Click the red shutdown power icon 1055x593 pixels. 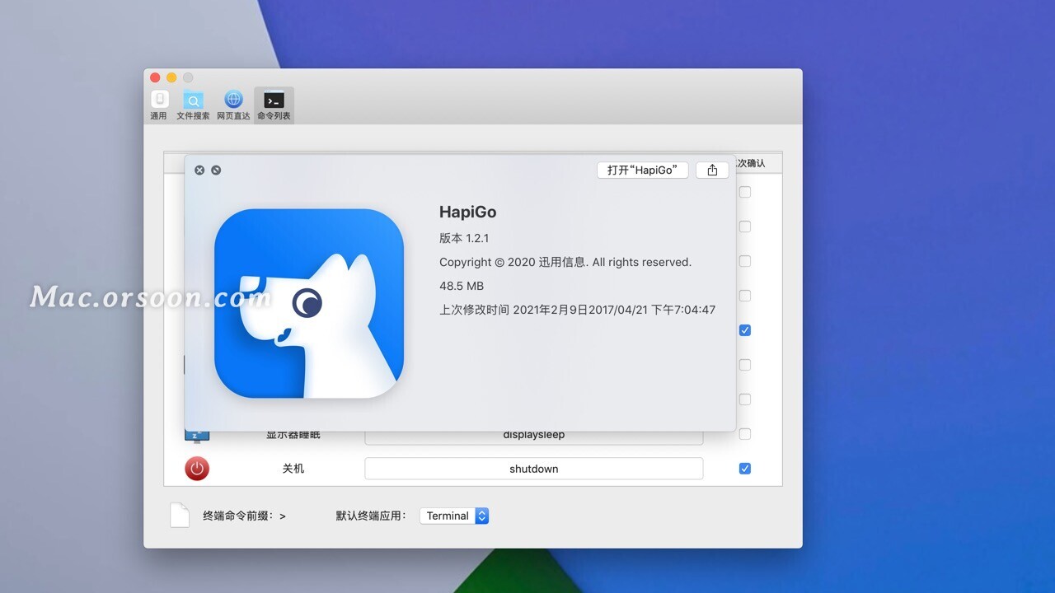click(197, 469)
